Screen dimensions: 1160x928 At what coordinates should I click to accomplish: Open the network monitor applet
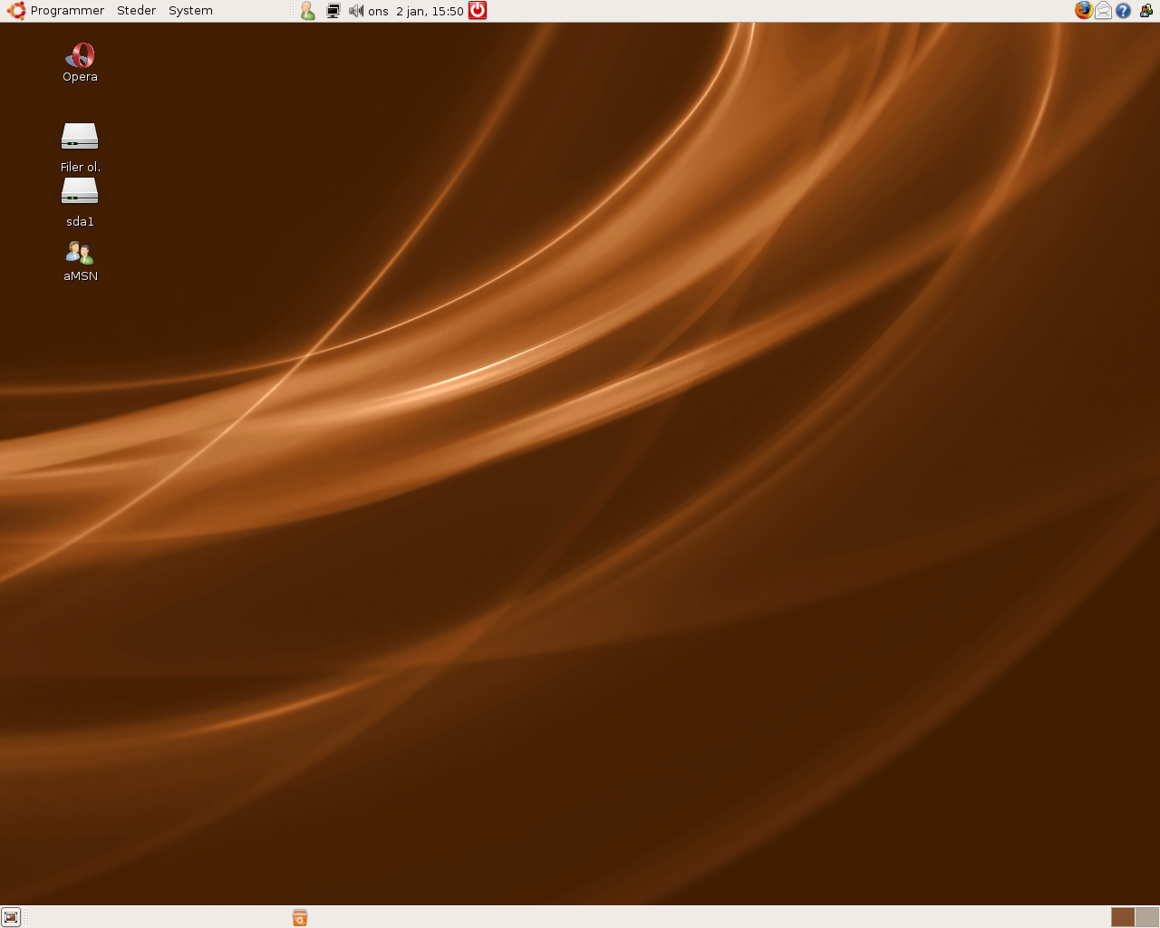click(333, 11)
